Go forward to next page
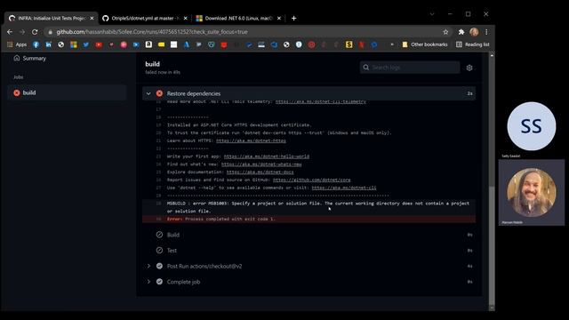Screen dimensions: 569x320 click(22, 32)
